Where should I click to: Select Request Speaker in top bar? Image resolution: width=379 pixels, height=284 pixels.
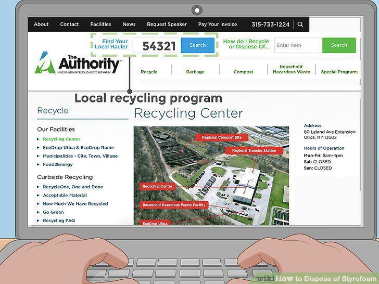point(167,24)
